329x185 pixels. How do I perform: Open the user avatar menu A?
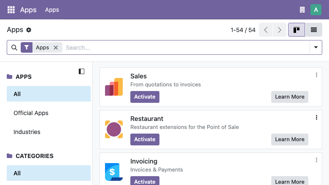click(x=316, y=10)
